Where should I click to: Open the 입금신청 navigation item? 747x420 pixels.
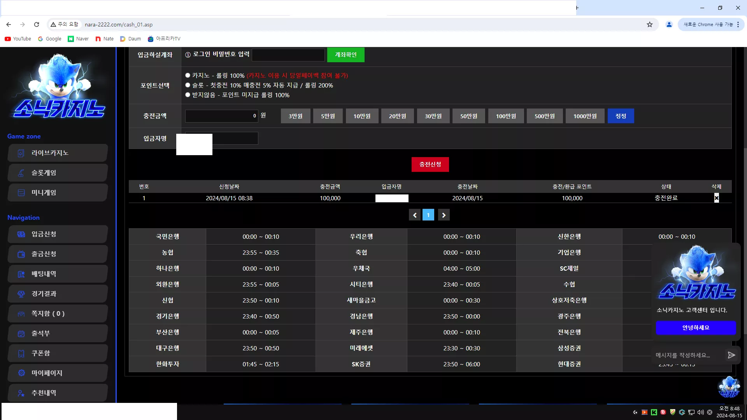point(58,234)
